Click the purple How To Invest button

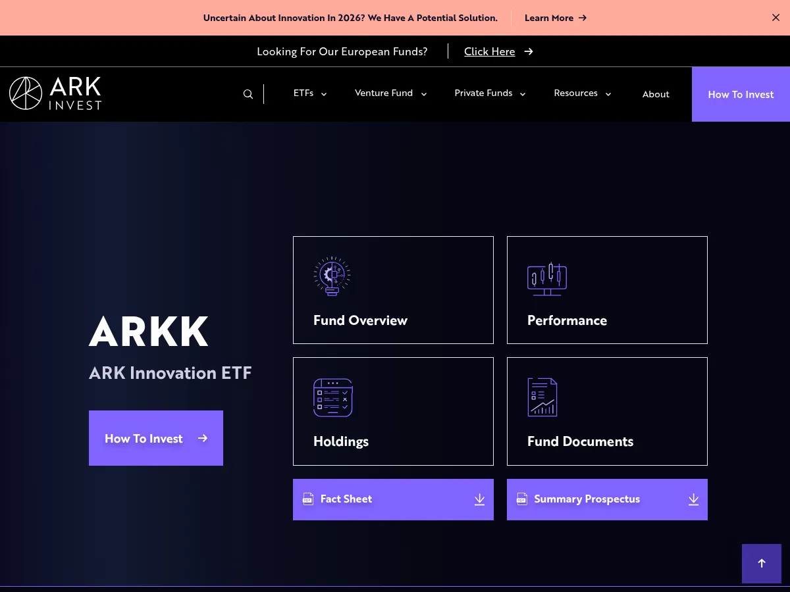[x=155, y=437]
